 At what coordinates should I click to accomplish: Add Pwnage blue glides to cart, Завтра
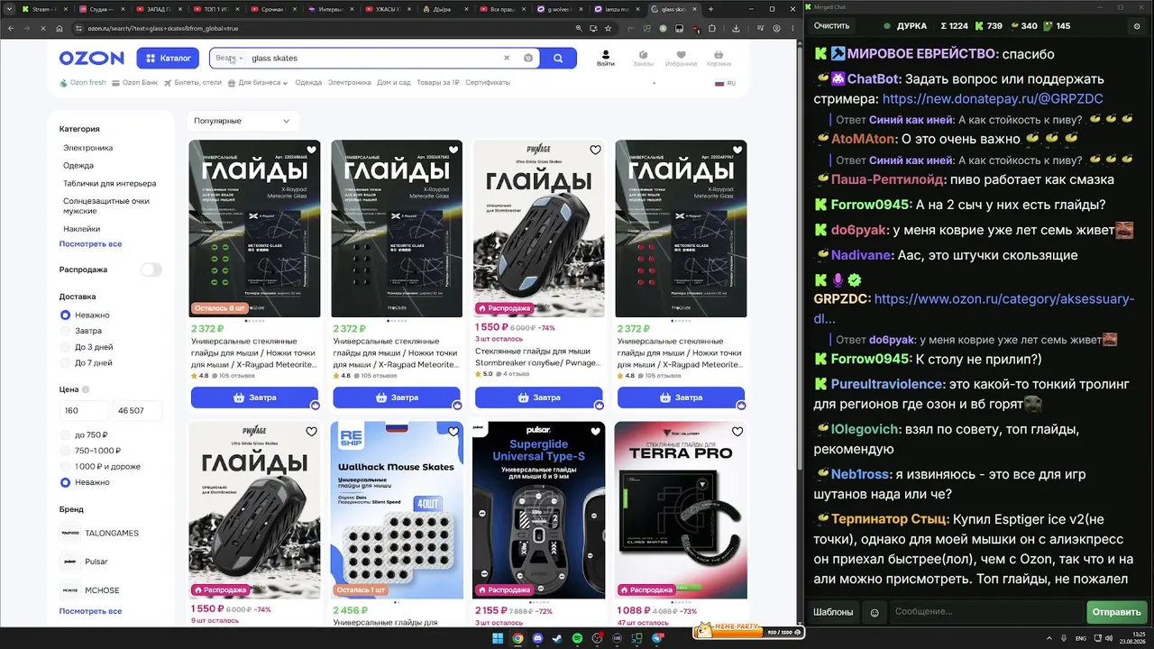539,398
